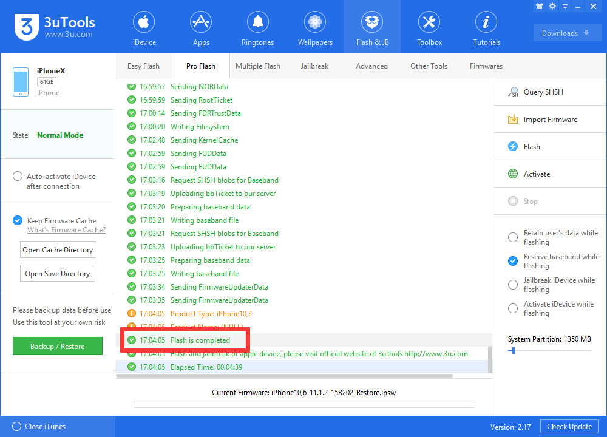Click check icon for 17:02:48 Sending KernelCache
Viewport: 607px width, 437px height.
(x=132, y=140)
